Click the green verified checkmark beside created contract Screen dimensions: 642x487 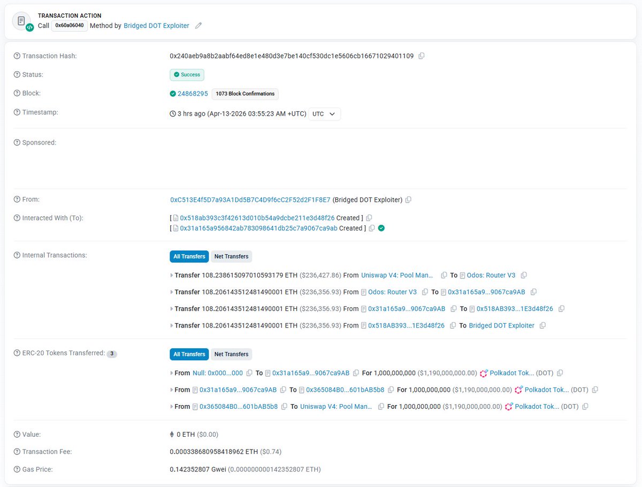pos(381,228)
